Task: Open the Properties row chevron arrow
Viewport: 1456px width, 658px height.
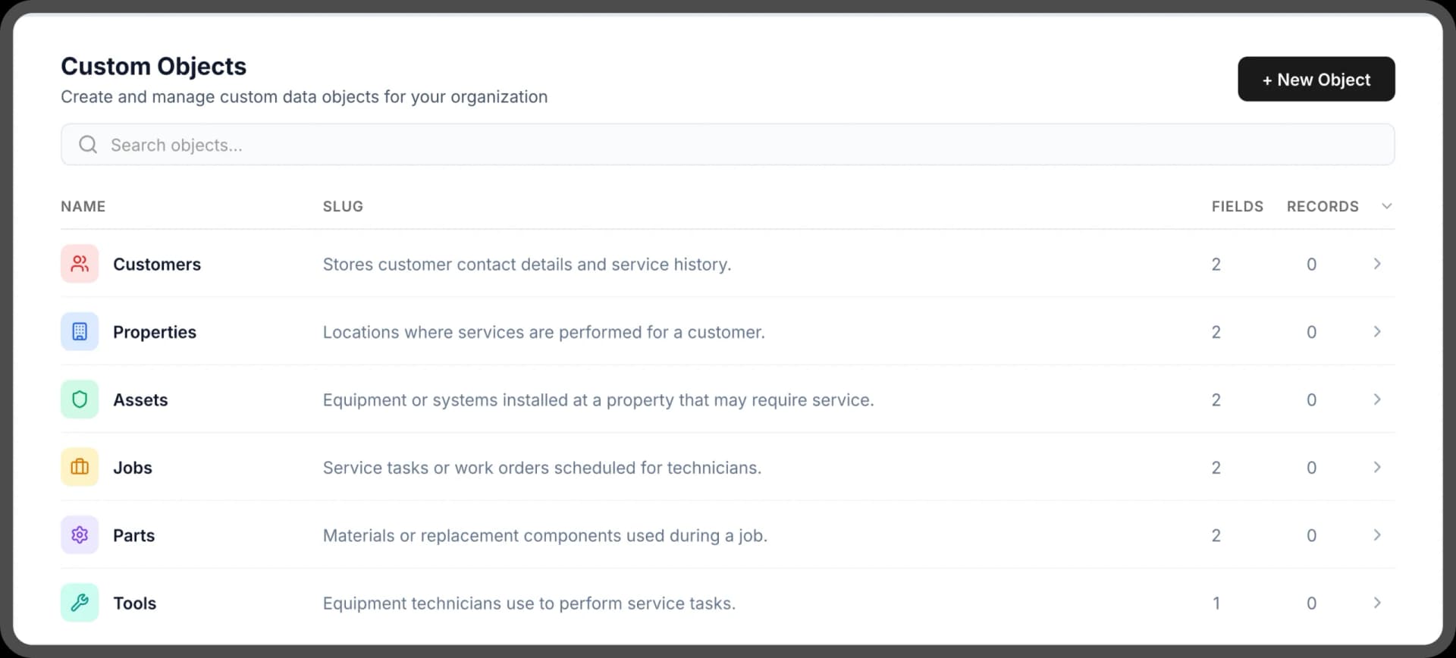Action: coord(1377,331)
